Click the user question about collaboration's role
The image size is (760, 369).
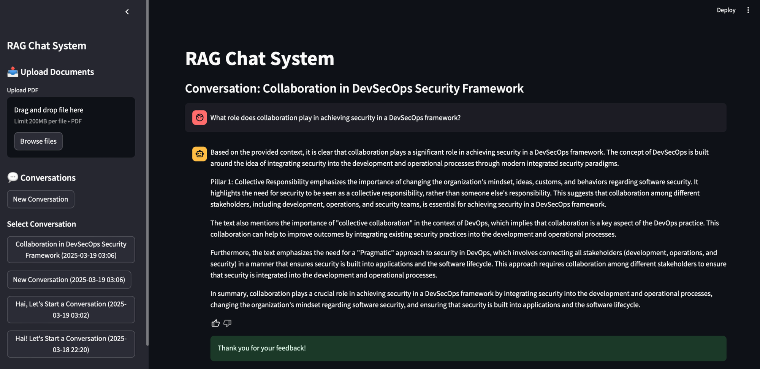pyautogui.click(x=335, y=118)
